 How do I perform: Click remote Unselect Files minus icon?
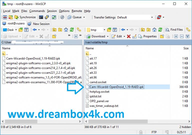pos(182,36)
